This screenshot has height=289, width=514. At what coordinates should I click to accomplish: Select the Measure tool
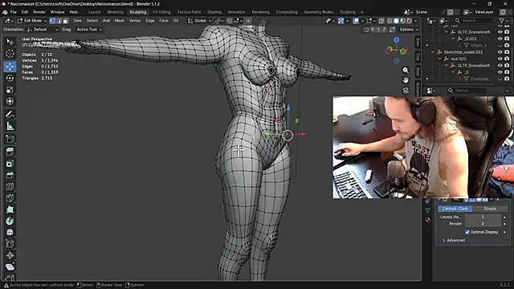pyautogui.click(x=10, y=126)
